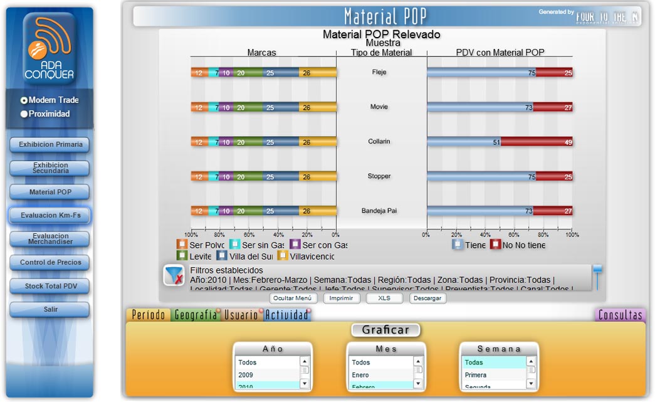Open Exhibicion Secundaria report
655x402 pixels.
point(50,168)
